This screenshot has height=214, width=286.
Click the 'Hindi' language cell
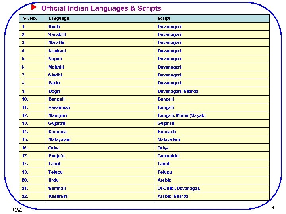(x=100, y=27)
